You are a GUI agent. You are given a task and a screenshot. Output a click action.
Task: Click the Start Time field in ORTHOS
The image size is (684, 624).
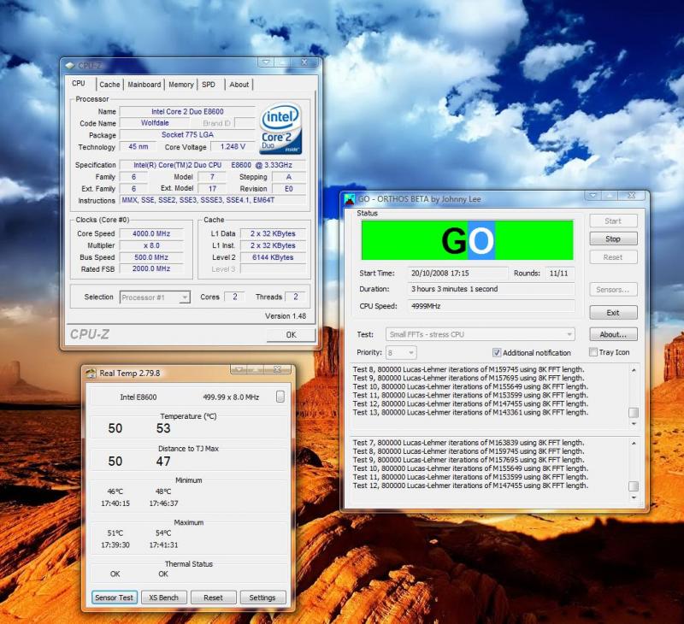[x=457, y=274]
